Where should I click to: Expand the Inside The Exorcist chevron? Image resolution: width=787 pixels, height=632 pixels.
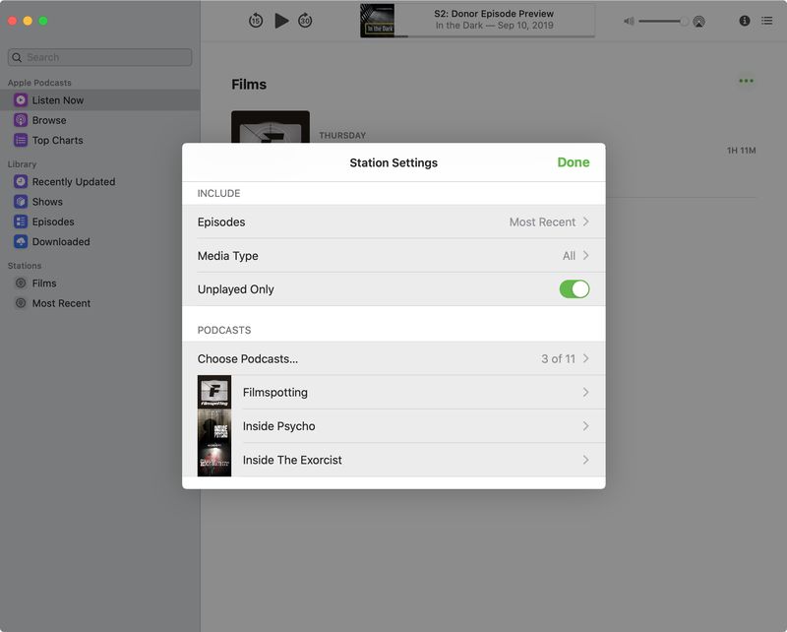pos(585,460)
